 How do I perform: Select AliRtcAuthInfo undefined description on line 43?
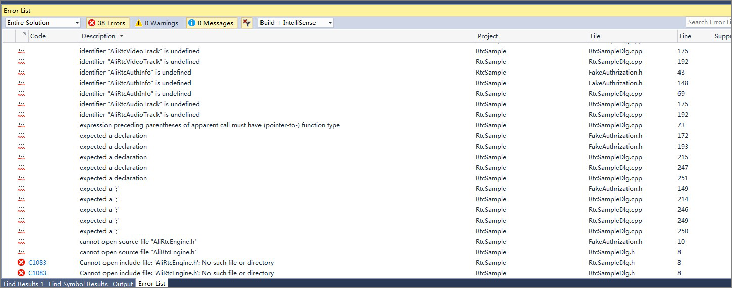[x=136, y=73]
